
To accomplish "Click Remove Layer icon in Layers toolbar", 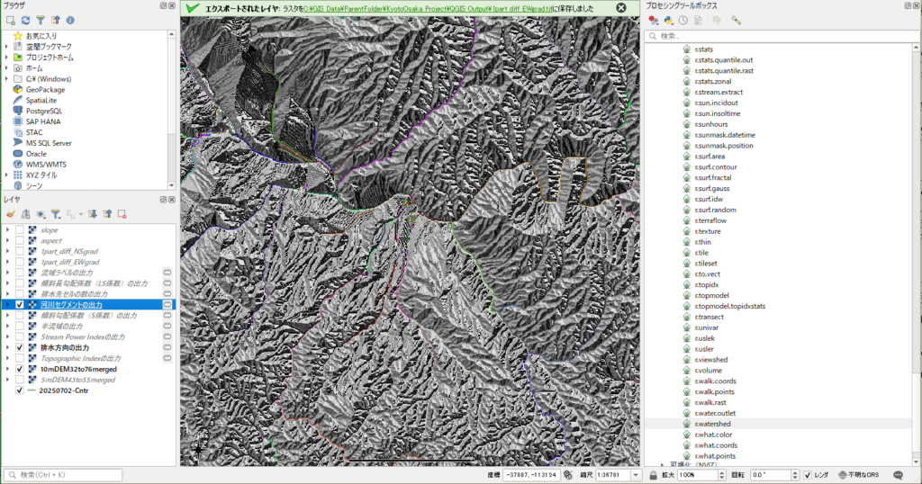I will coord(122,214).
